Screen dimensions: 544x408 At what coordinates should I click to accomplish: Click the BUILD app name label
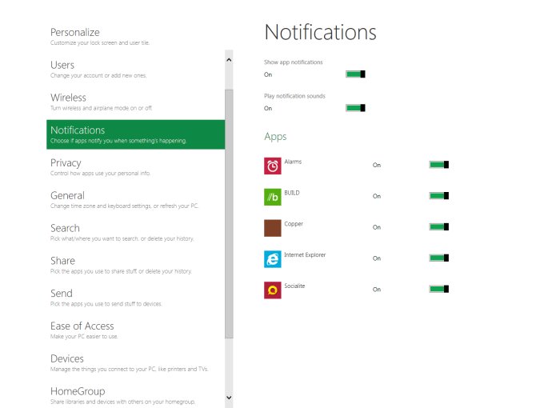292,193
